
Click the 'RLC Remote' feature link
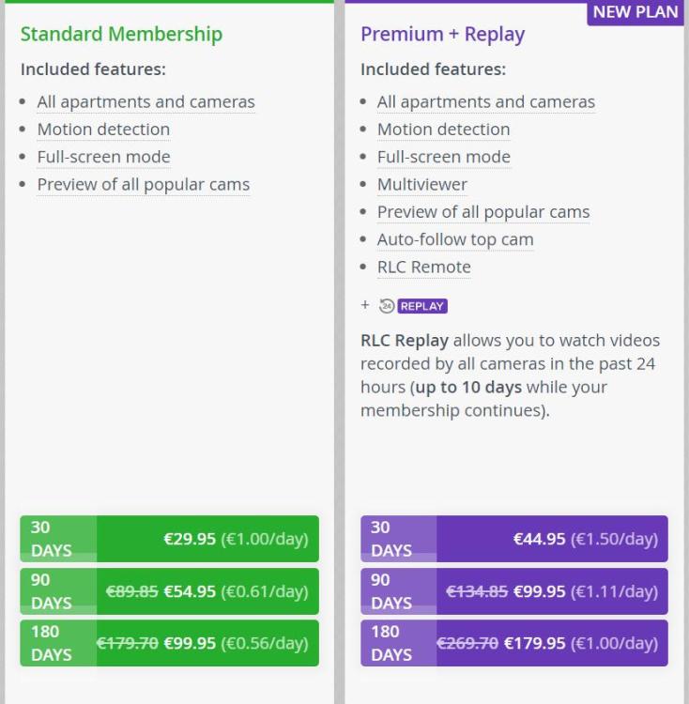[x=423, y=267]
